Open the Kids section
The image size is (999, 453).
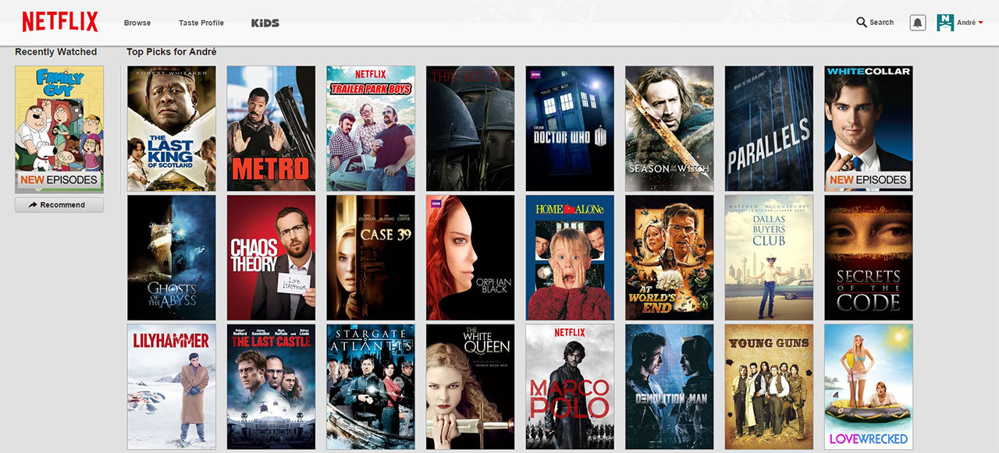pos(265,23)
